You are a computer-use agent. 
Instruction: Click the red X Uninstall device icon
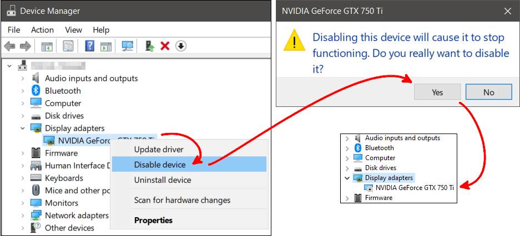pyautogui.click(x=165, y=46)
